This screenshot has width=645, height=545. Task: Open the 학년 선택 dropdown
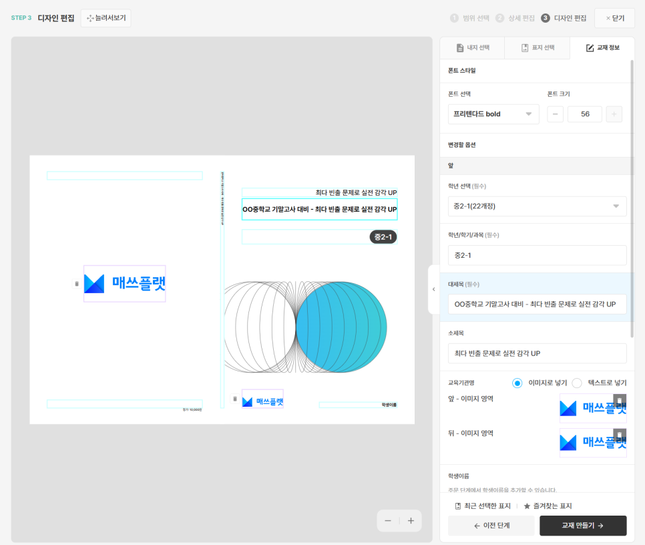click(537, 206)
